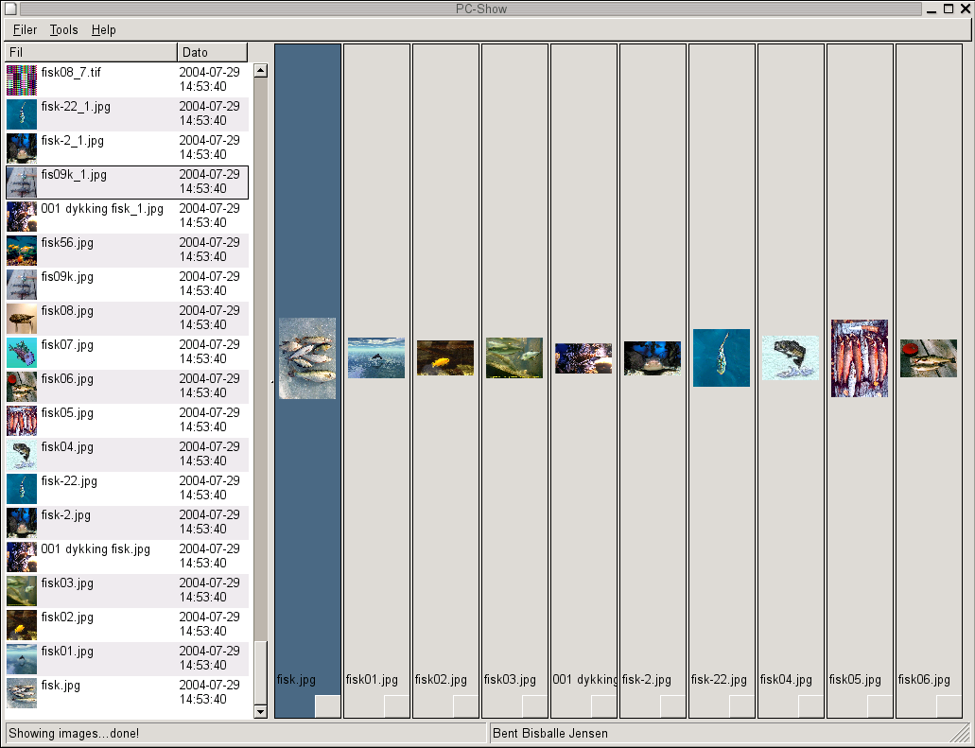Click the file list scroll up arrow

(x=261, y=70)
